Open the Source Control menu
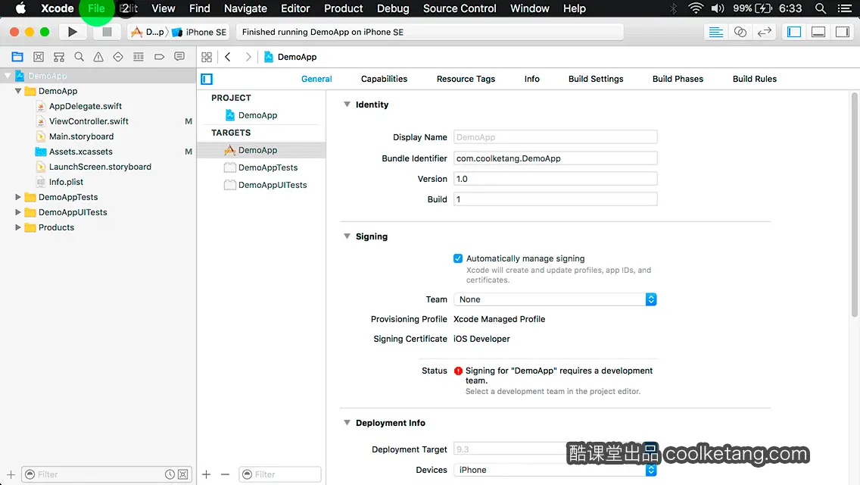860x485 pixels. (x=460, y=8)
